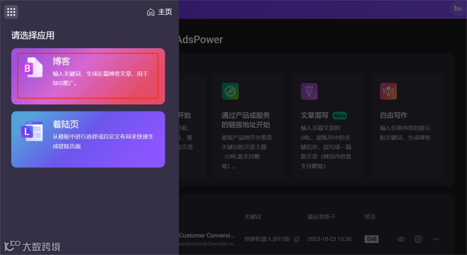Select the 着陆页 landing page icon
This screenshot has height=255, width=467.
coord(31,130)
